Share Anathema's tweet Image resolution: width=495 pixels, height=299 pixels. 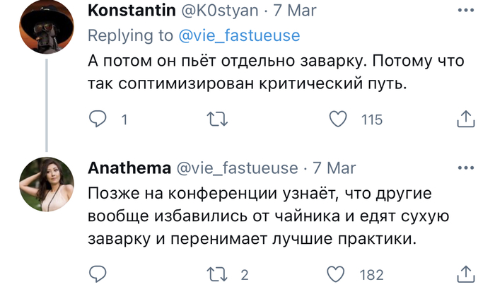pyautogui.click(x=465, y=274)
